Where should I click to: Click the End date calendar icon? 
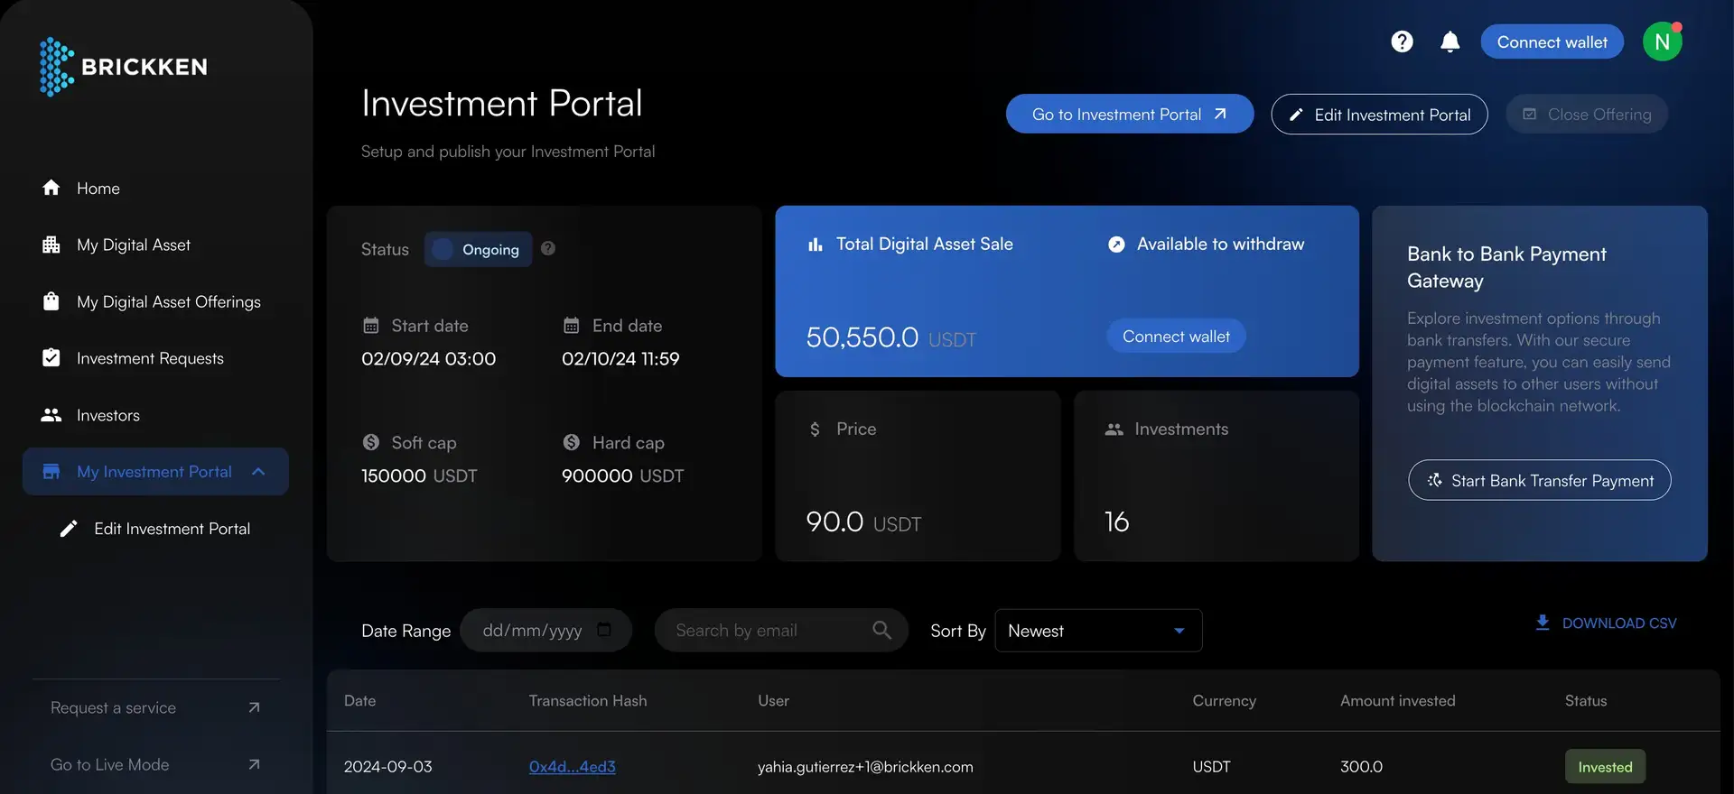click(x=572, y=325)
